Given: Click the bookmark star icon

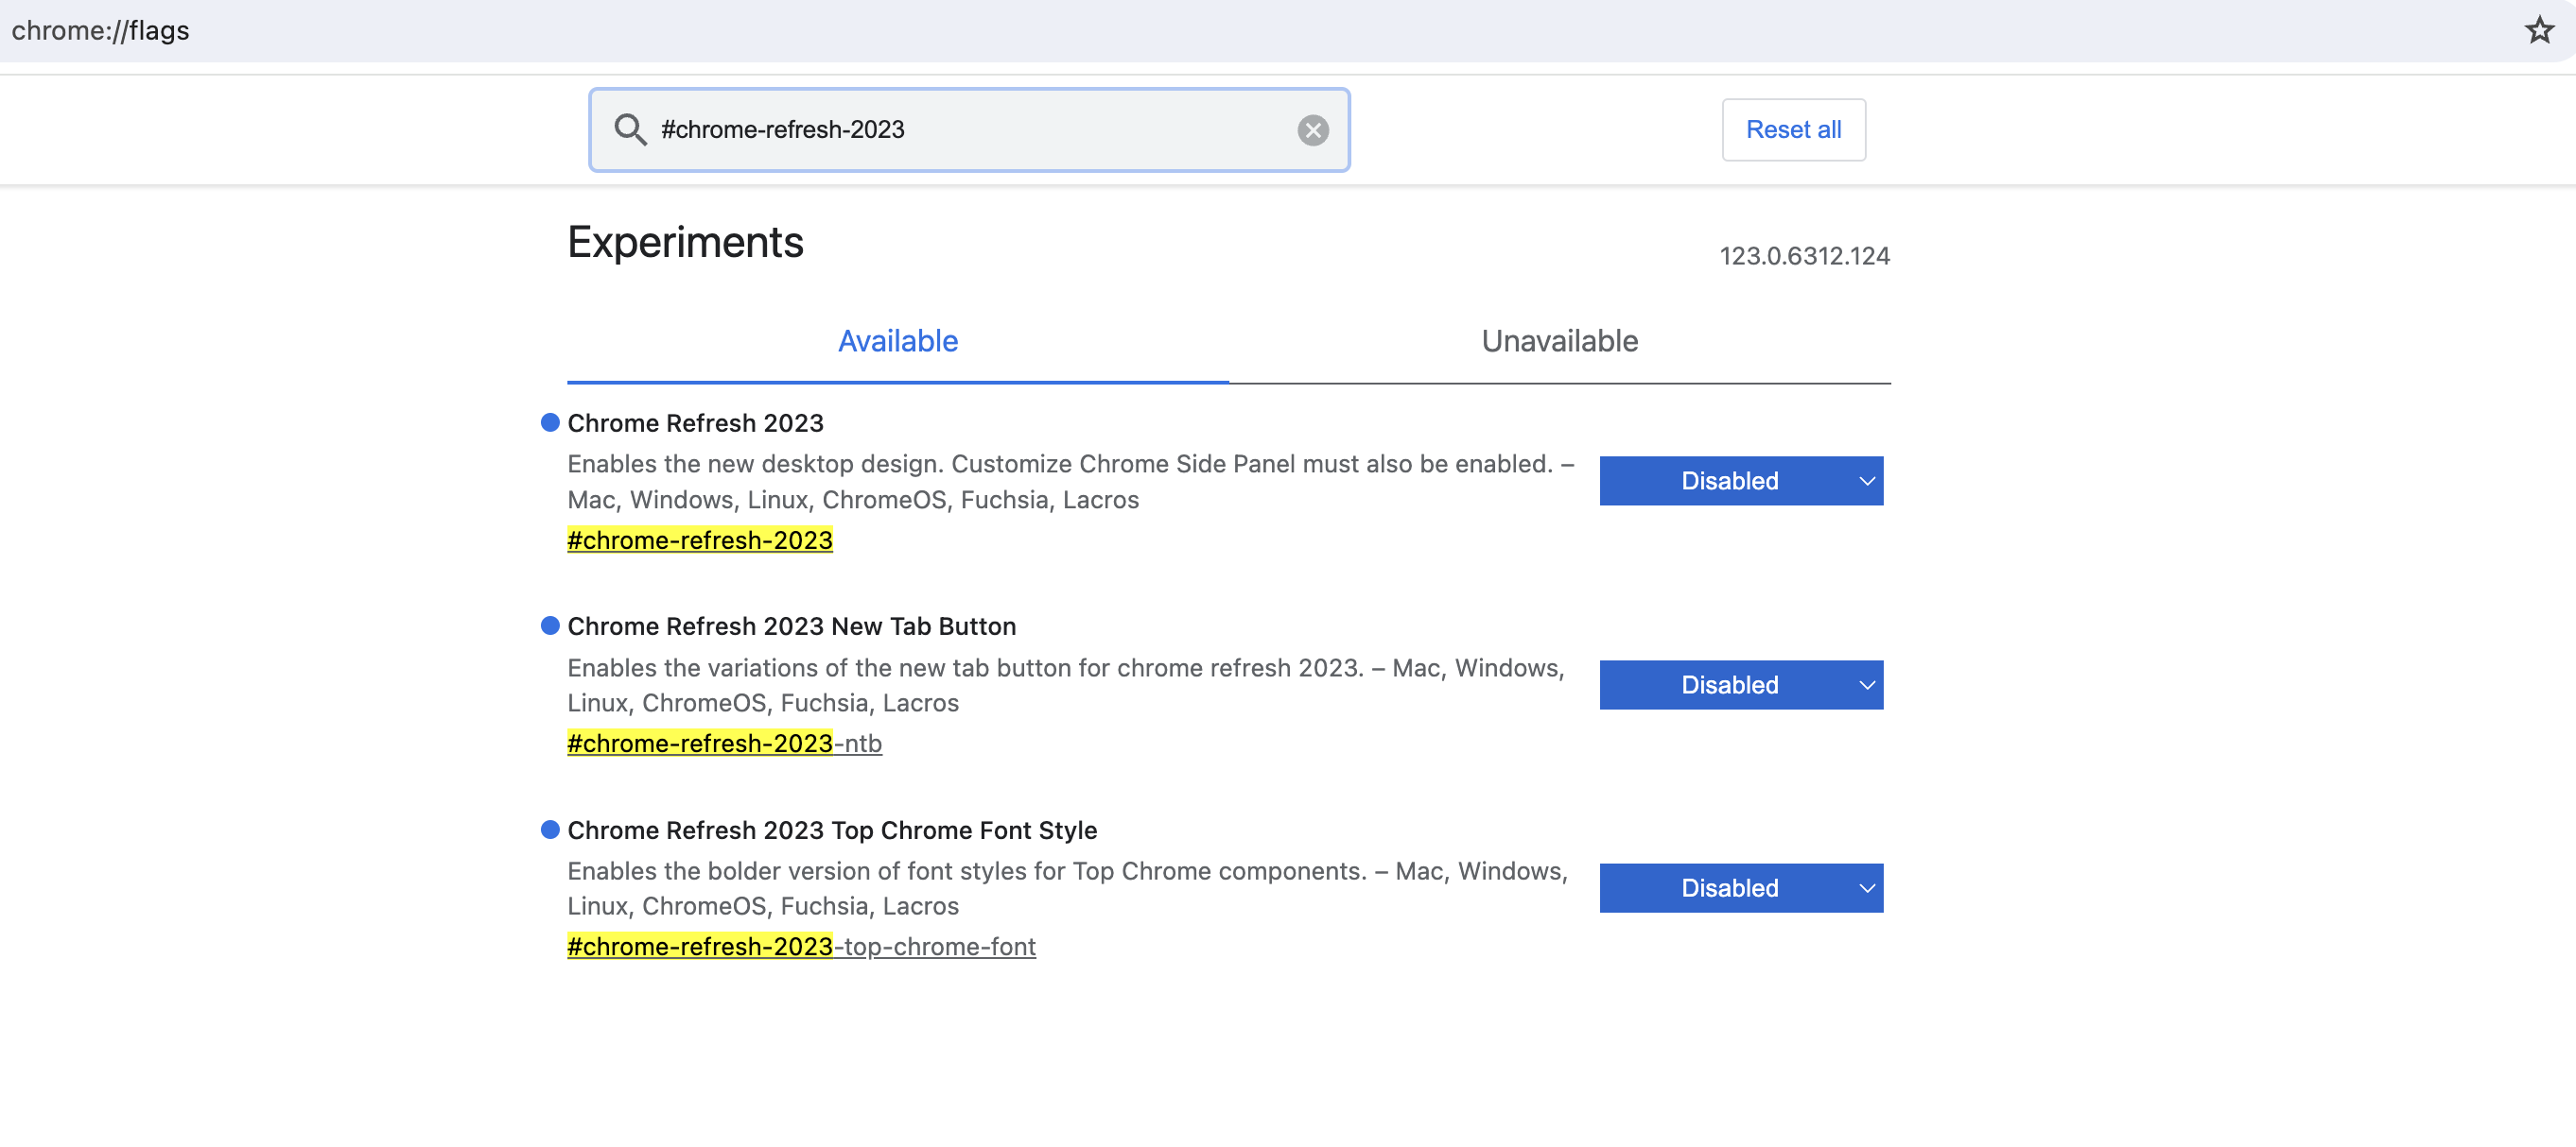Looking at the screenshot, I should click(x=2538, y=30).
